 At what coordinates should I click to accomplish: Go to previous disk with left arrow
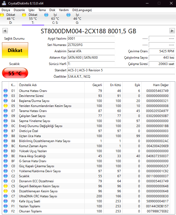(x=5, y=31)
